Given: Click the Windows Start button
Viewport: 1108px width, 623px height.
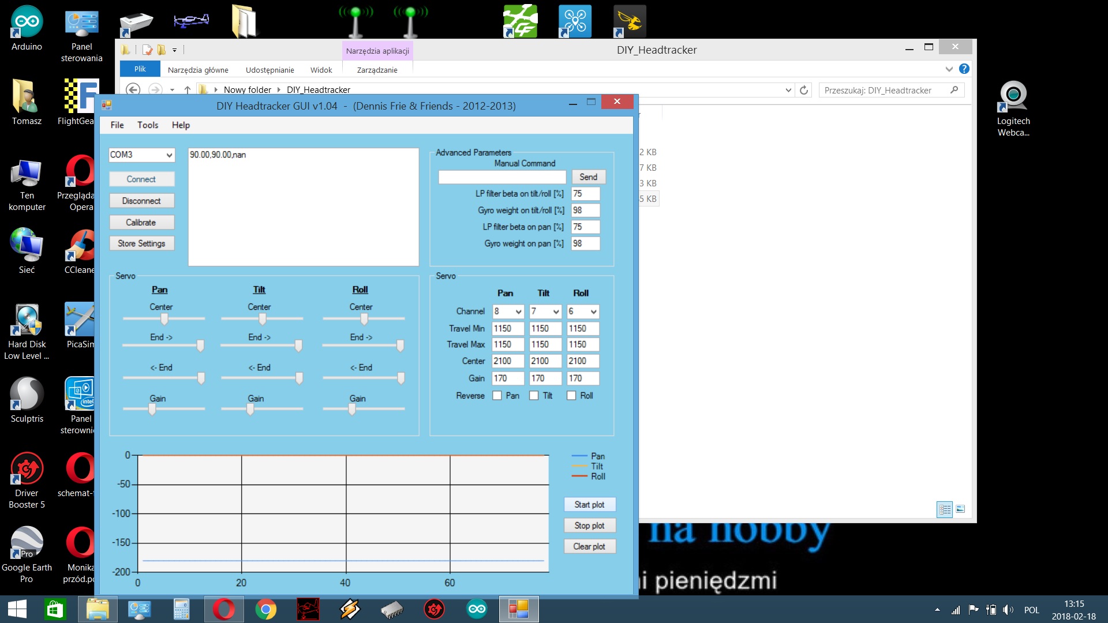Looking at the screenshot, I should point(17,610).
